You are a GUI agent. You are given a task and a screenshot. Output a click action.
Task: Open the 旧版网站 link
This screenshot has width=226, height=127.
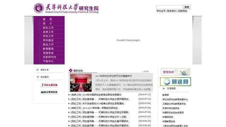pyautogui.click(x=183, y=11)
